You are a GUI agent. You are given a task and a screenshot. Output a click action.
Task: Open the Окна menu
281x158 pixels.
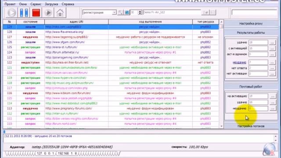[x=23, y=4]
